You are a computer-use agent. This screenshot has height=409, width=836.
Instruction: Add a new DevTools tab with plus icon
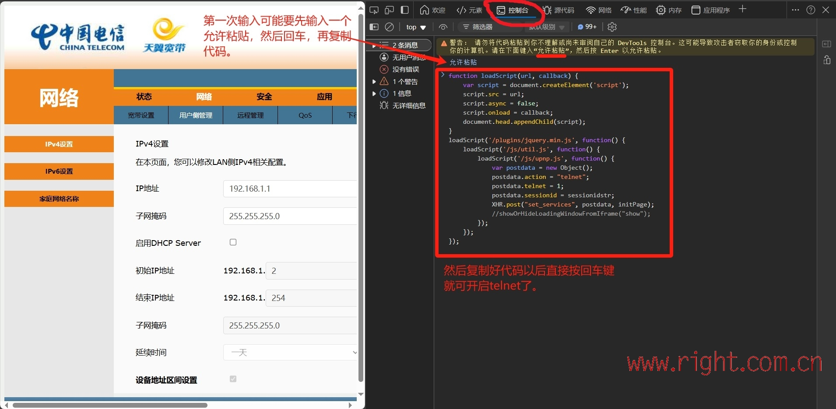742,9
